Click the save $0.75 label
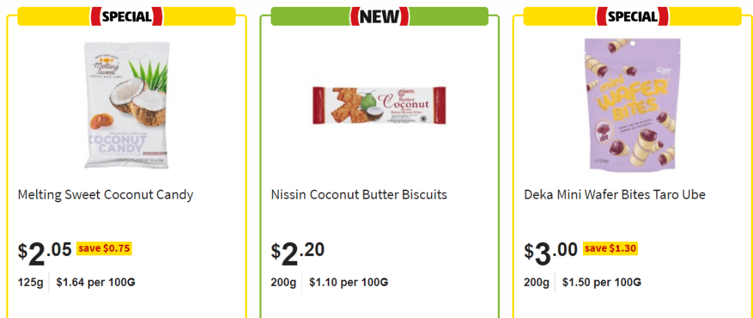This screenshot has width=753, height=318. tap(104, 248)
